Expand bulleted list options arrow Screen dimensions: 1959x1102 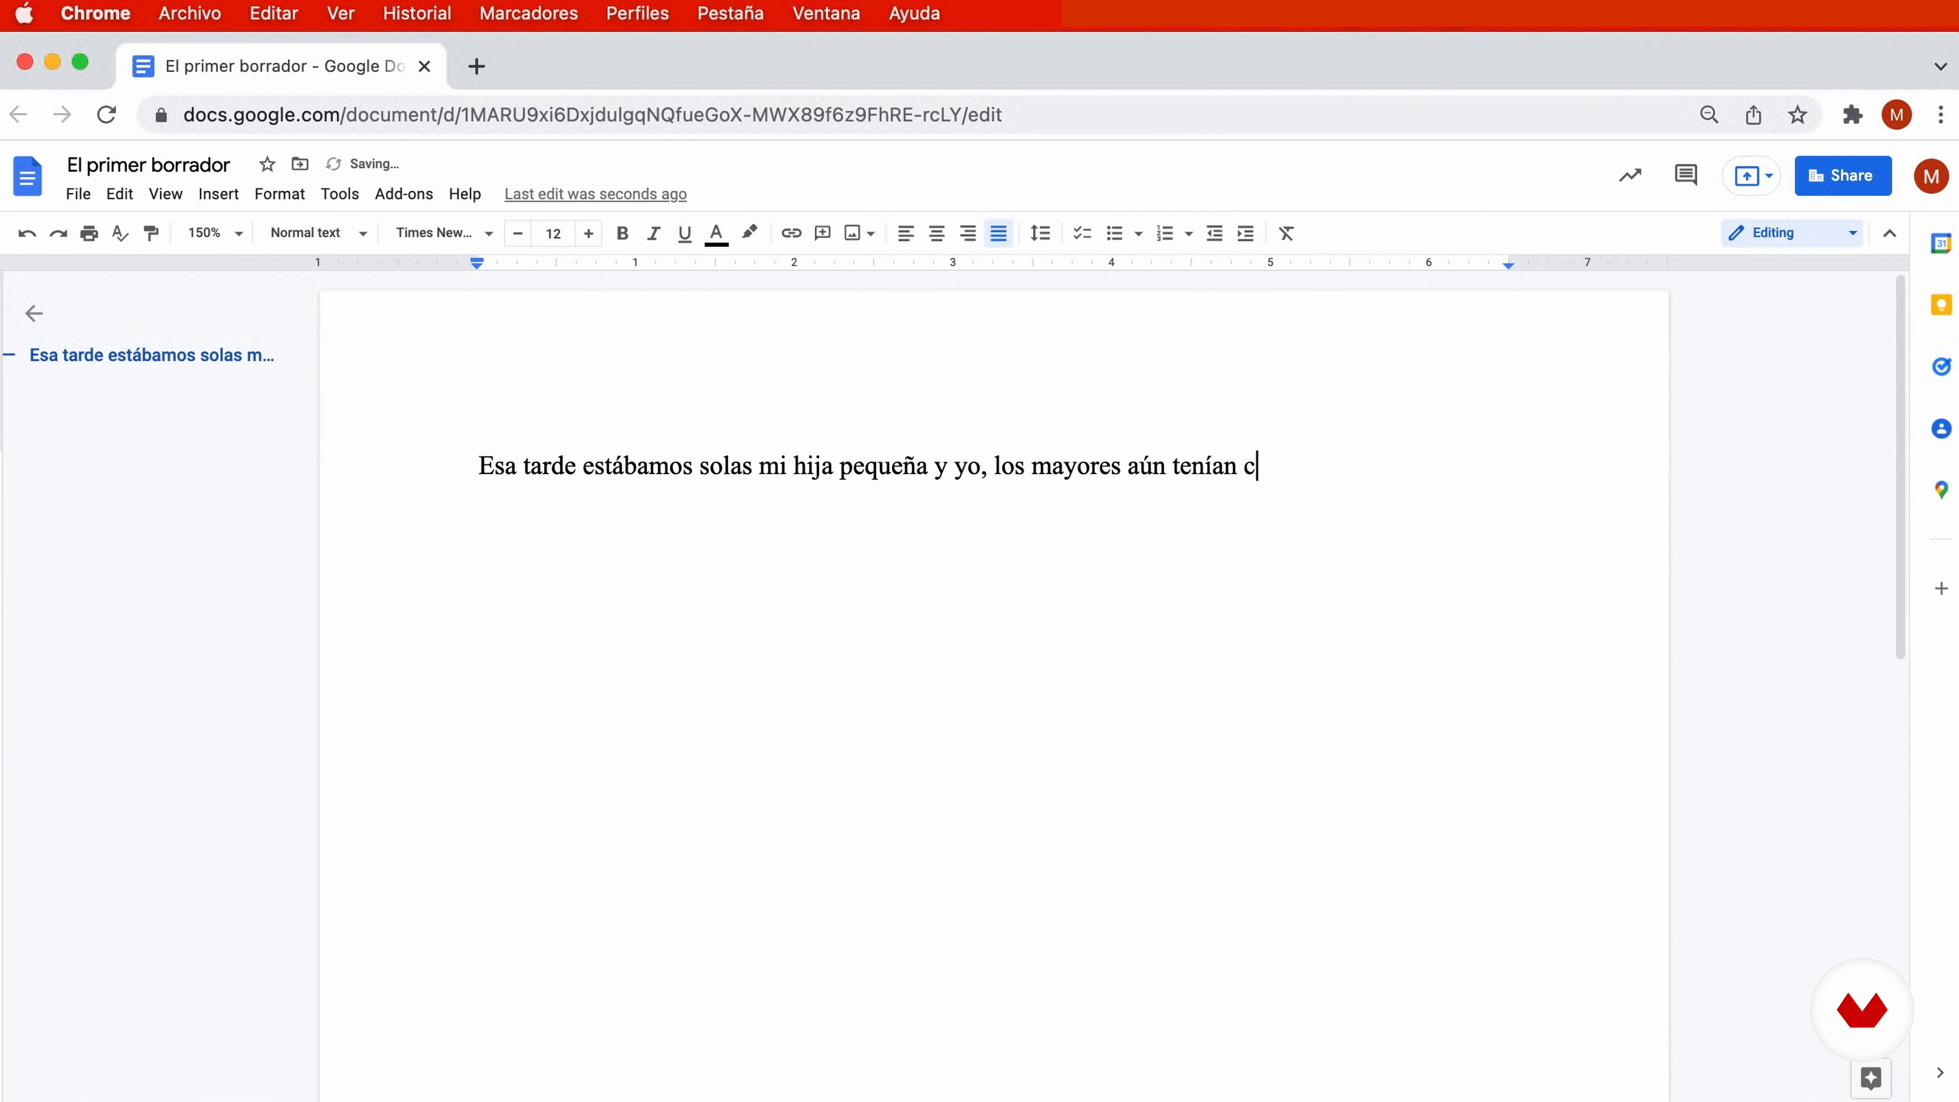coord(1139,234)
